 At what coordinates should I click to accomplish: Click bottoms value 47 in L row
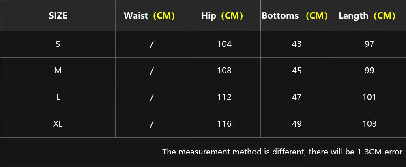point(296,97)
